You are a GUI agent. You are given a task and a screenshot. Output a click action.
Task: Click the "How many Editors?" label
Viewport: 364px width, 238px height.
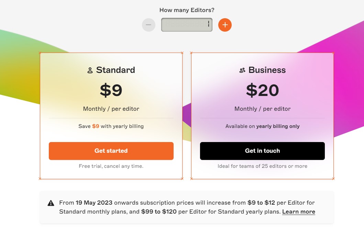coord(187,10)
